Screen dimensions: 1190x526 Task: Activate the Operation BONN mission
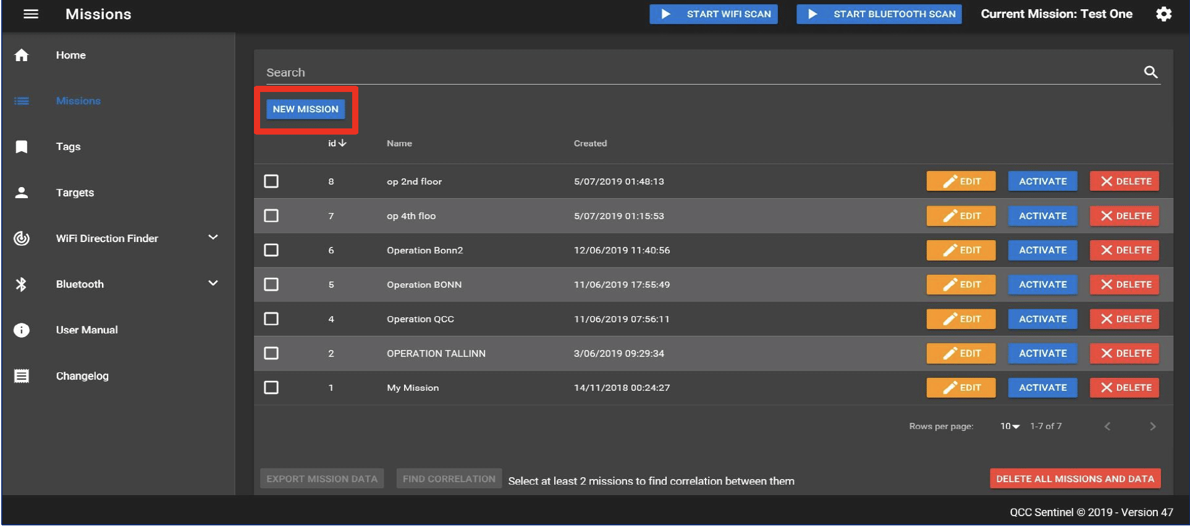point(1043,284)
